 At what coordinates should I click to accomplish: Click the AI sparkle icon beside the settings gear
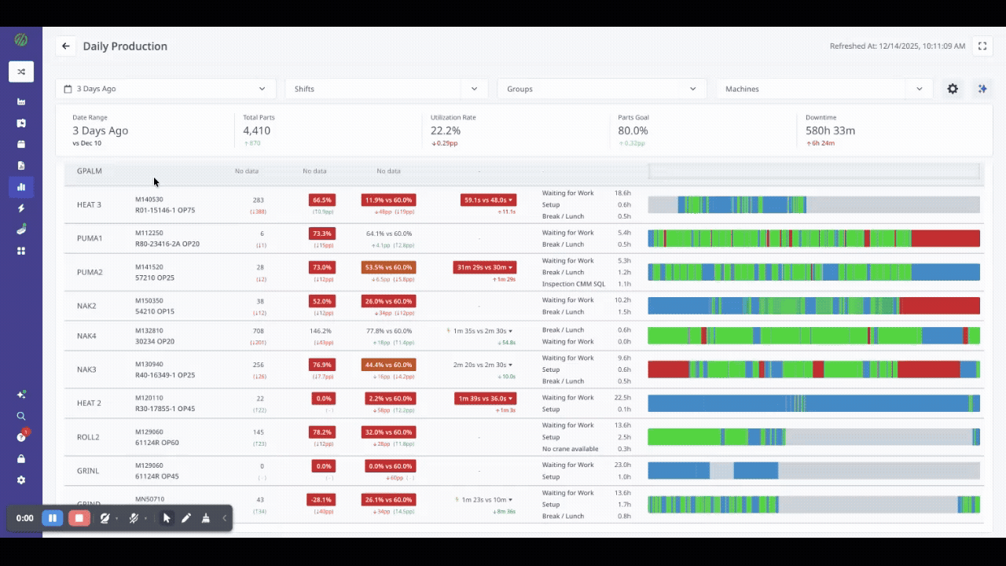click(x=982, y=89)
